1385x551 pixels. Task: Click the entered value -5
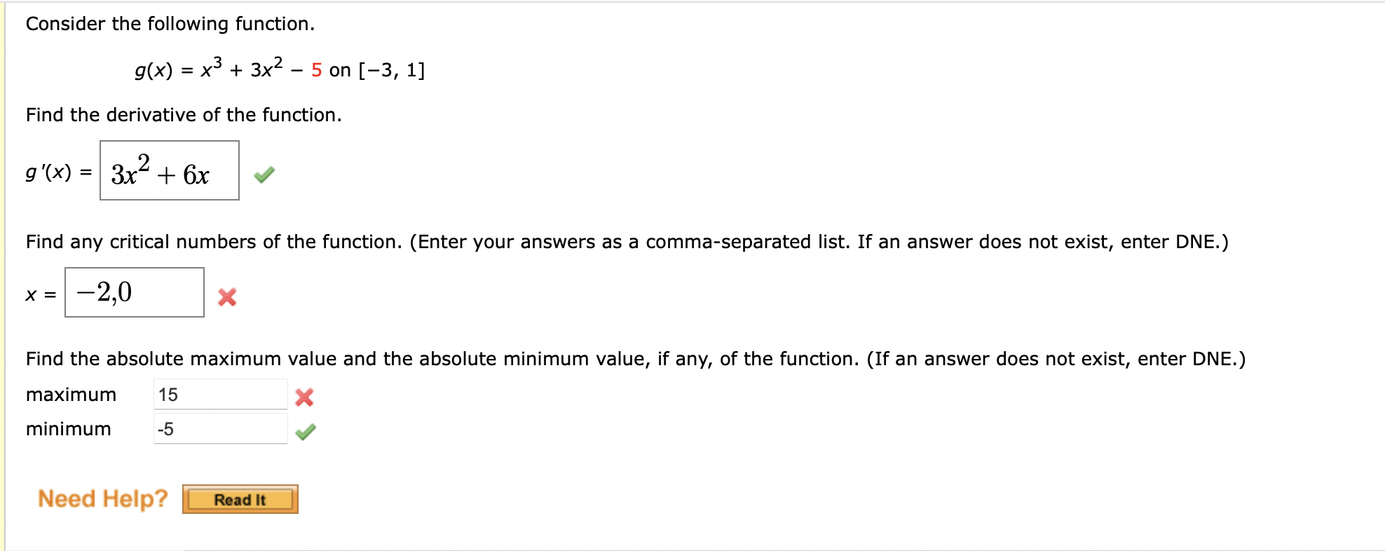[164, 428]
